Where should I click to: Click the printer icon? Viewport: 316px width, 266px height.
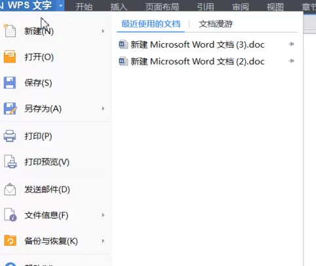[x=10, y=136]
